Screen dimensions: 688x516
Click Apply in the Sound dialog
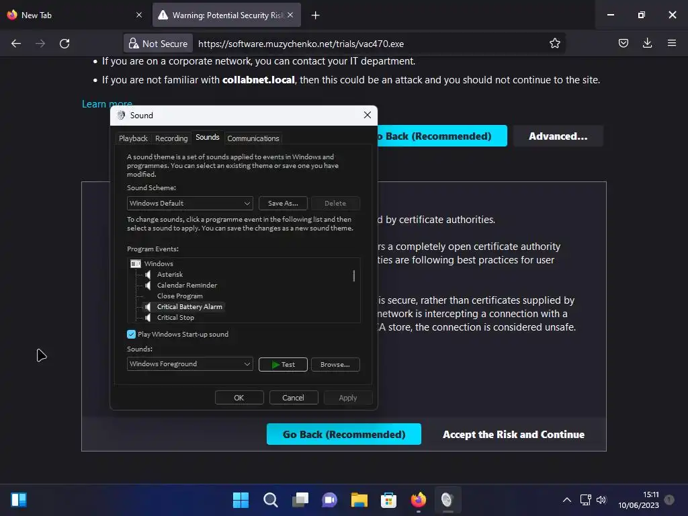click(348, 398)
